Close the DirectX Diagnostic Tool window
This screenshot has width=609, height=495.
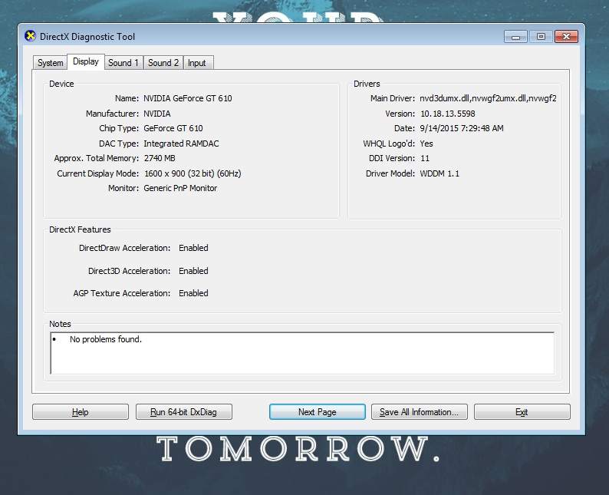567,36
